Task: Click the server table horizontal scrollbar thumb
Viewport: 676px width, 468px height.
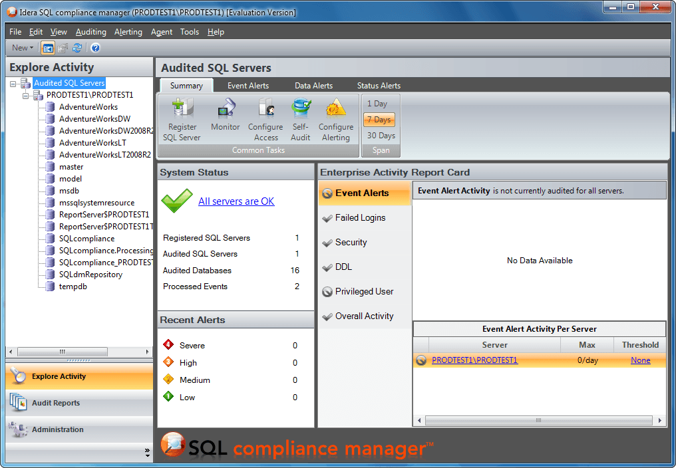Action: [x=538, y=420]
